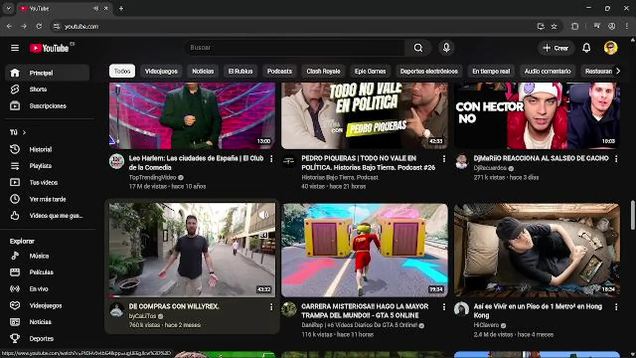Viewport: 636px width, 358px height.
Task: Open DjMaRiiO reacciona video thumbnail
Action: (537, 116)
